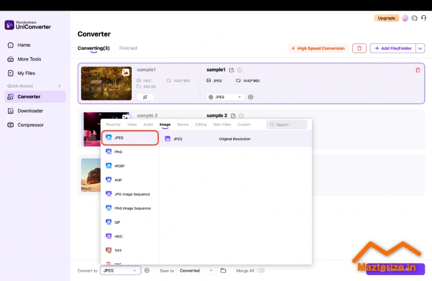The image size is (432, 281).
Task: Open the support headset icon
Action: (424, 18)
